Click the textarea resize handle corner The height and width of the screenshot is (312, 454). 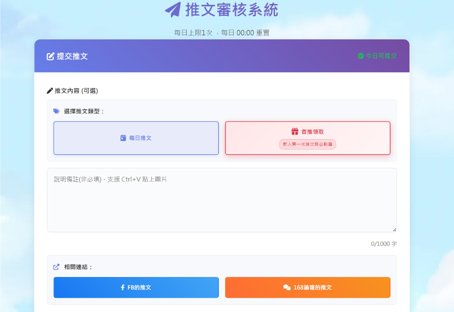394,230
